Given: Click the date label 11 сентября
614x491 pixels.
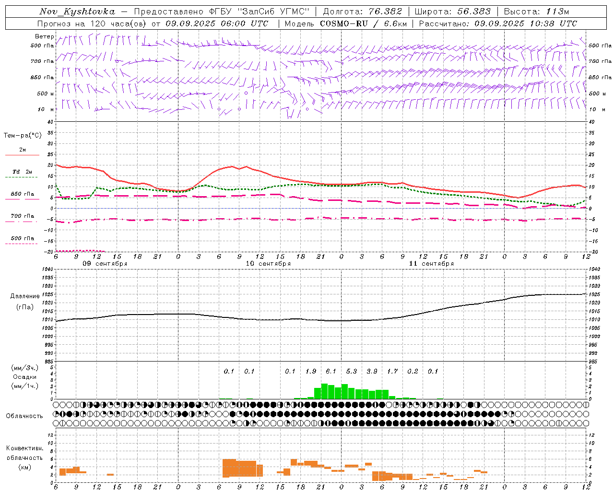Looking at the screenshot, I should tap(431, 264).
